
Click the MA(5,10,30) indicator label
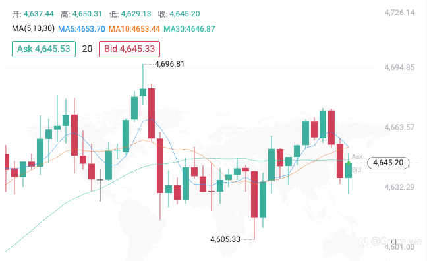click(33, 28)
